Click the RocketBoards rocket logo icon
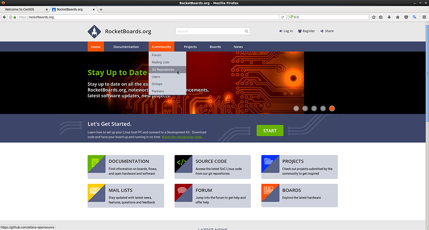429x230 pixels. click(x=94, y=31)
